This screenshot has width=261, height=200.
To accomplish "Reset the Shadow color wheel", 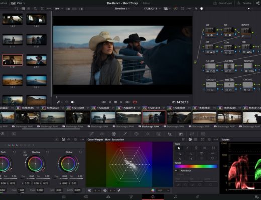I will [47, 152].
